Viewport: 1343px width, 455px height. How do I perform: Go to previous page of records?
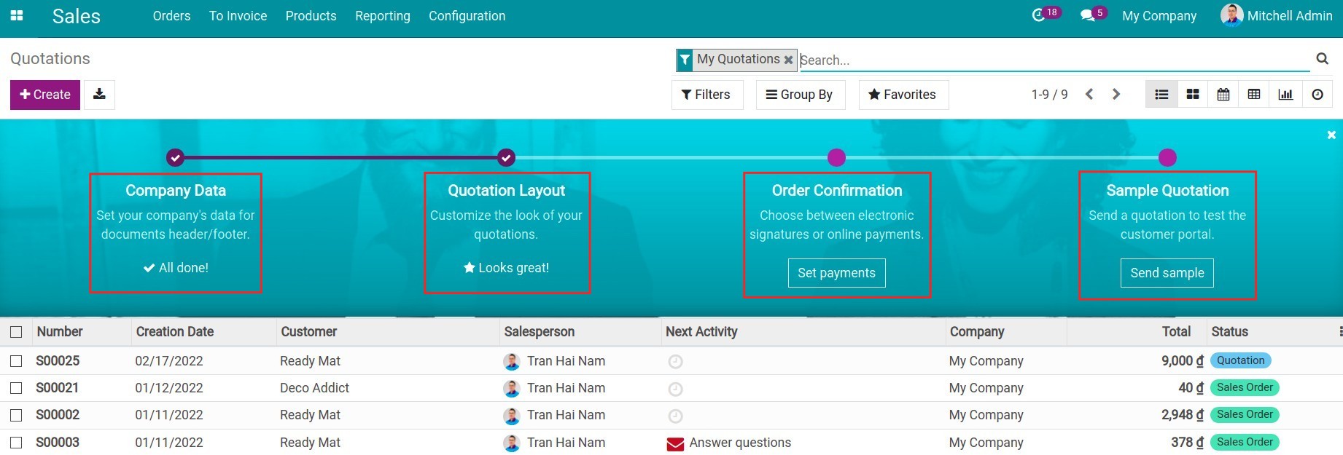tap(1089, 95)
